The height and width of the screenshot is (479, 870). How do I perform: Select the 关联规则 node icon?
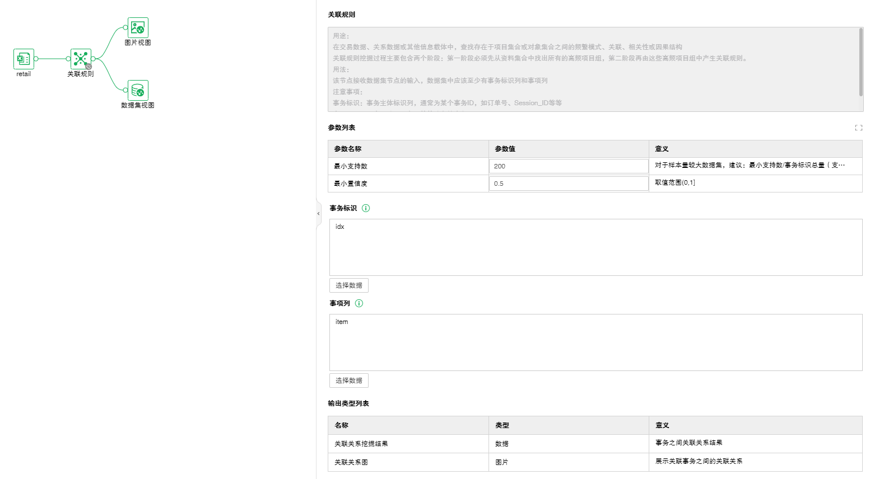pos(80,58)
